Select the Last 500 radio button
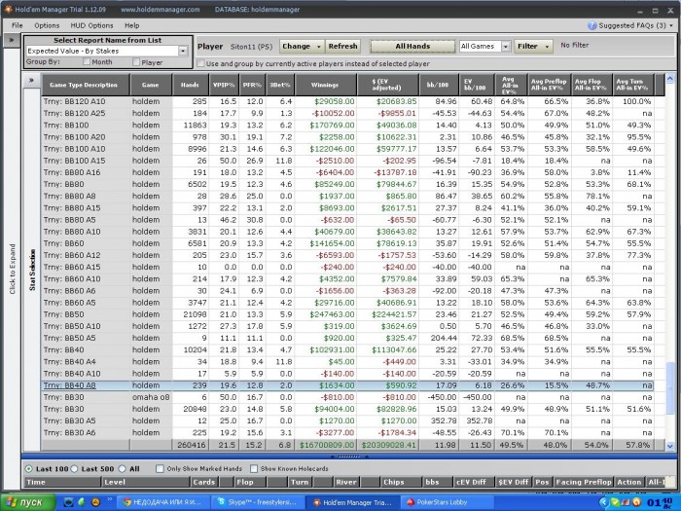681x511 pixels. (x=74, y=469)
